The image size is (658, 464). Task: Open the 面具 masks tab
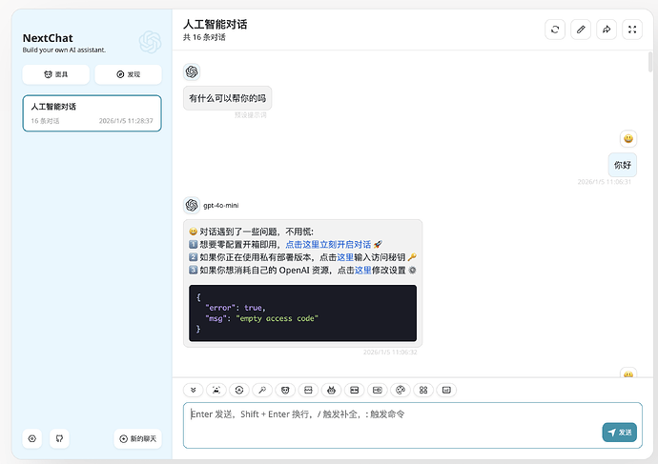click(56, 74)
